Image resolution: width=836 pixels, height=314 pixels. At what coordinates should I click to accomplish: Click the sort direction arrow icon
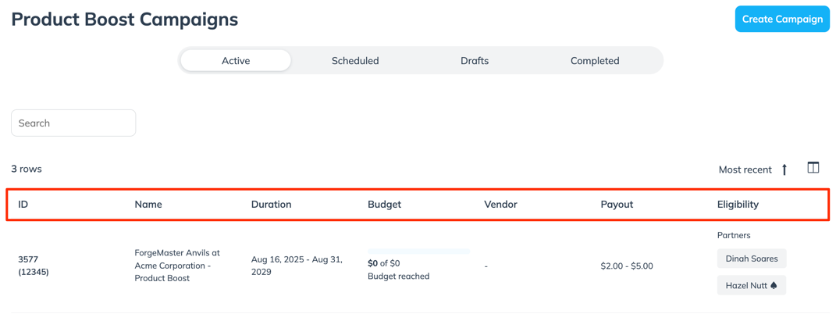tap(784, 169)
